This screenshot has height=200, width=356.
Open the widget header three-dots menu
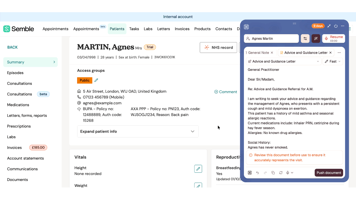pyautogui.click(x=342, y=26)
